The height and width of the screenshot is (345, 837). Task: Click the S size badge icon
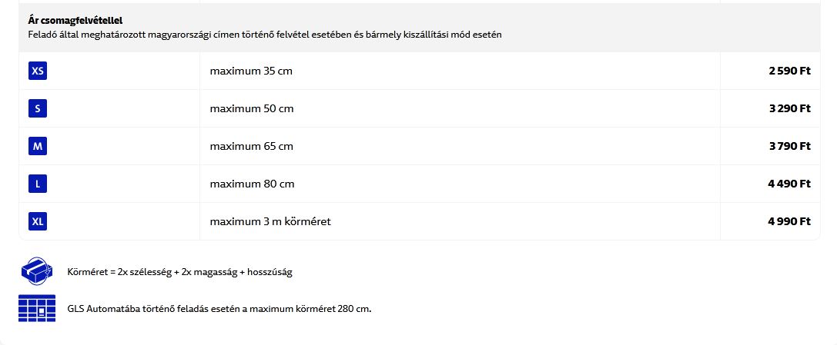point(38,109)
